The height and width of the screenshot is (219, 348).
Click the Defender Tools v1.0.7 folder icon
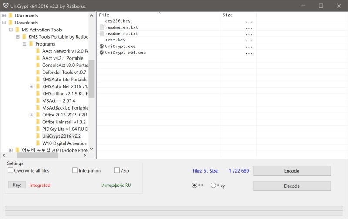pyautogui.click(x=38, y=72)
